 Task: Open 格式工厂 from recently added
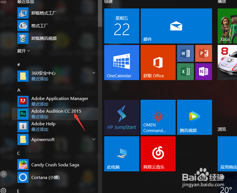[x=55, y=26]
